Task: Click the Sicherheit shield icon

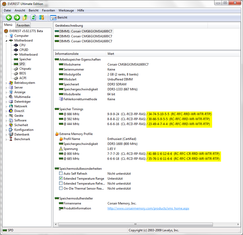Action: click(11, 125)
